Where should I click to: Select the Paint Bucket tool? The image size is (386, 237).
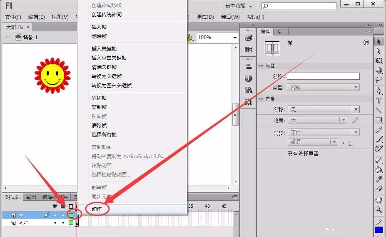(379, 169)
